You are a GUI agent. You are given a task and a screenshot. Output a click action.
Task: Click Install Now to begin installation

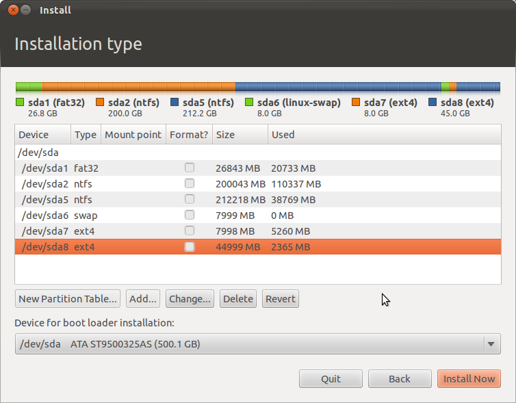click(469, 379)
